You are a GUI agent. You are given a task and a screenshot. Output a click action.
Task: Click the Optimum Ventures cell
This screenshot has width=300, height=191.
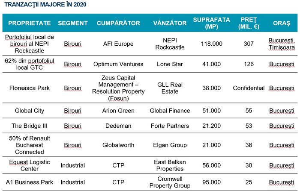(x=118, y=64)
